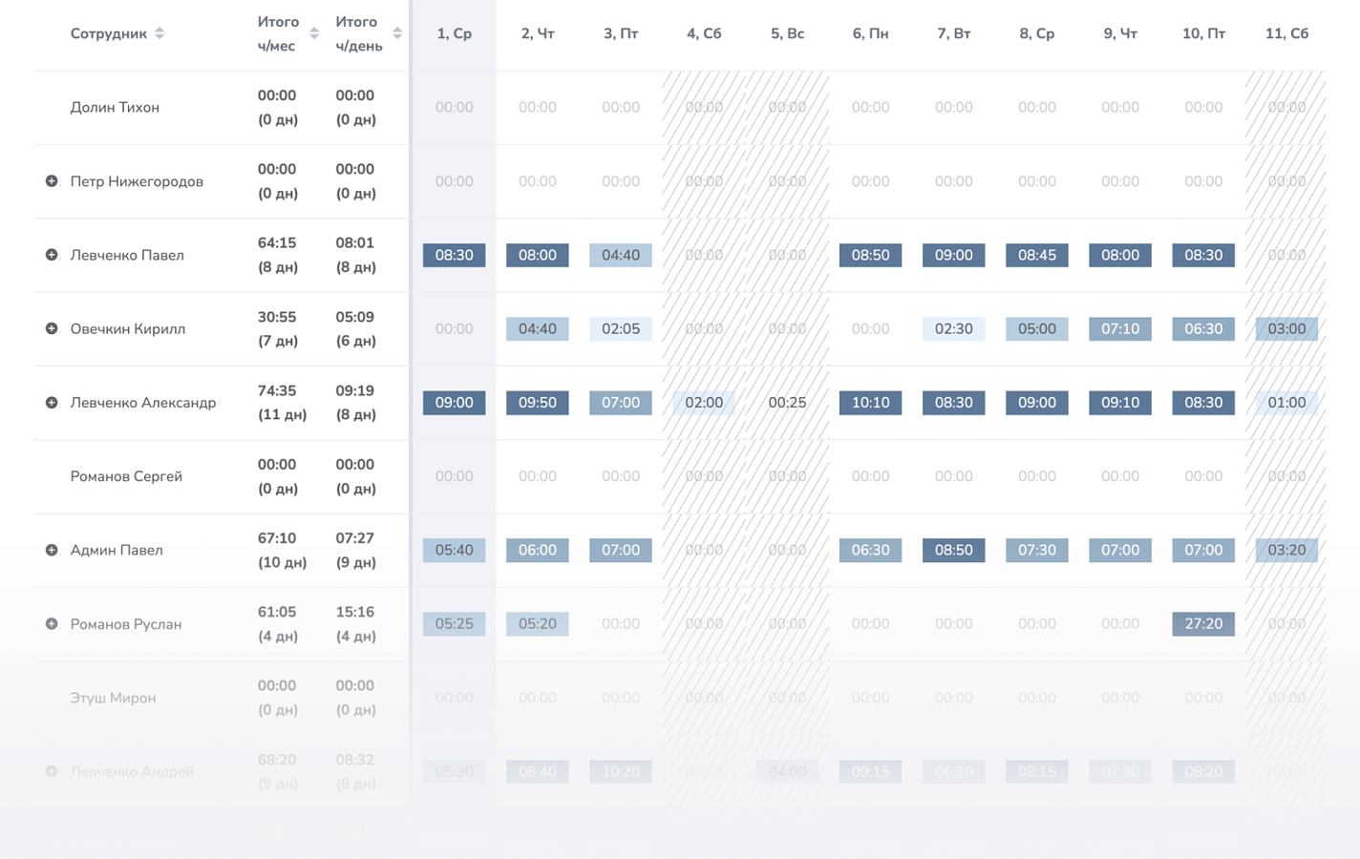Click employee name Этуш Мирон

[x=113, y=698]
